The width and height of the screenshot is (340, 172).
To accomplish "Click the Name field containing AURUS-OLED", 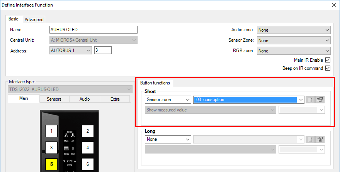I will [x=93, y=30].
